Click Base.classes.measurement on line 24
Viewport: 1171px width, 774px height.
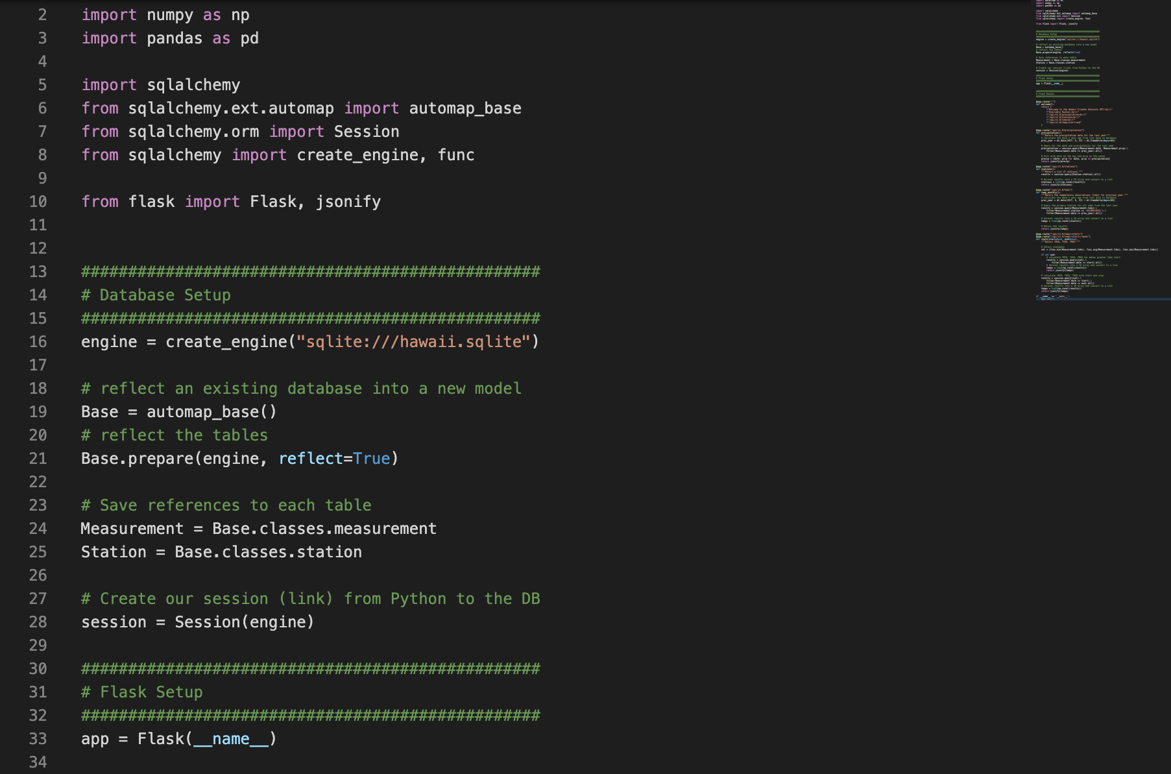[324, 528]
